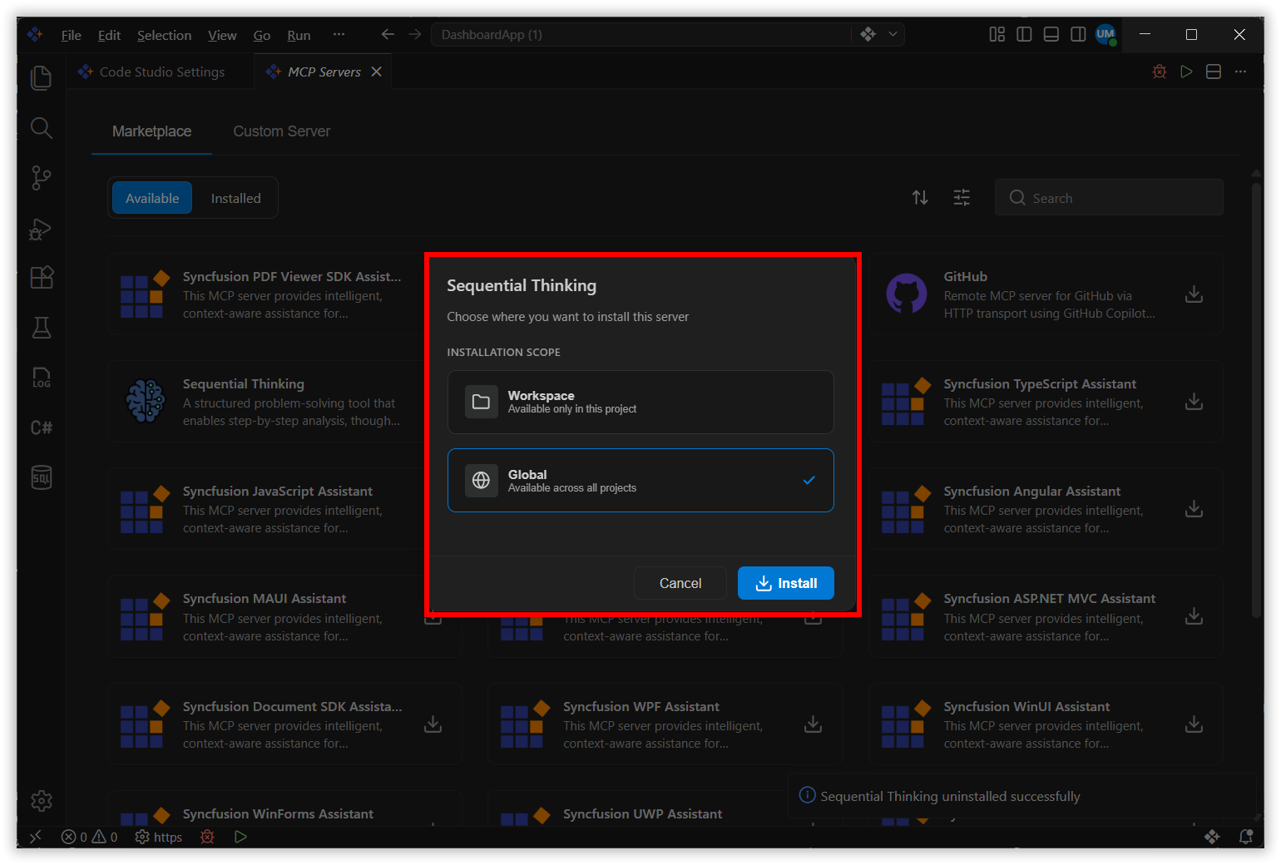Viewport: 1281px width, 865px height.
Task: Open the UM account avatar
Action: point(1105,34)
